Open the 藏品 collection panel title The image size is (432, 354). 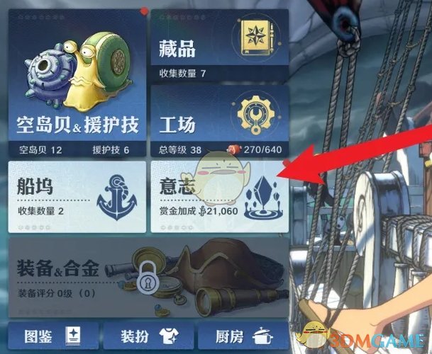(x=177, y=49)
